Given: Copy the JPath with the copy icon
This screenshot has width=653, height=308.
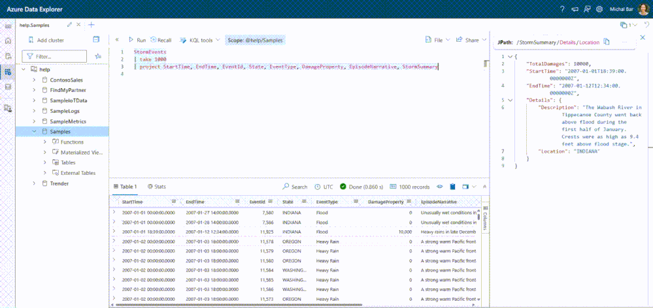Looking at the screenshot, I should point(607,42).
